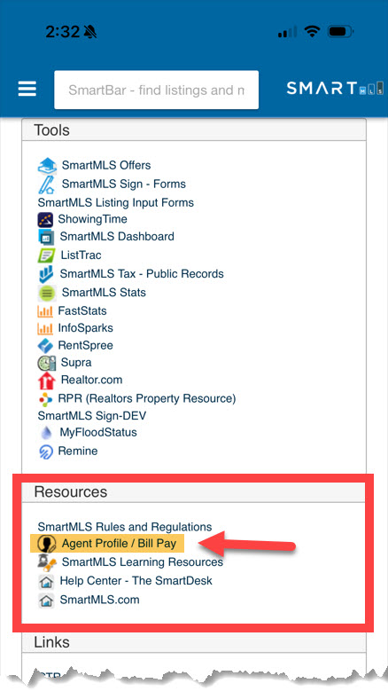388x691 pixels.
Task: Open SmartMLS Dashboard link
Action: click(x=117, y=236)
